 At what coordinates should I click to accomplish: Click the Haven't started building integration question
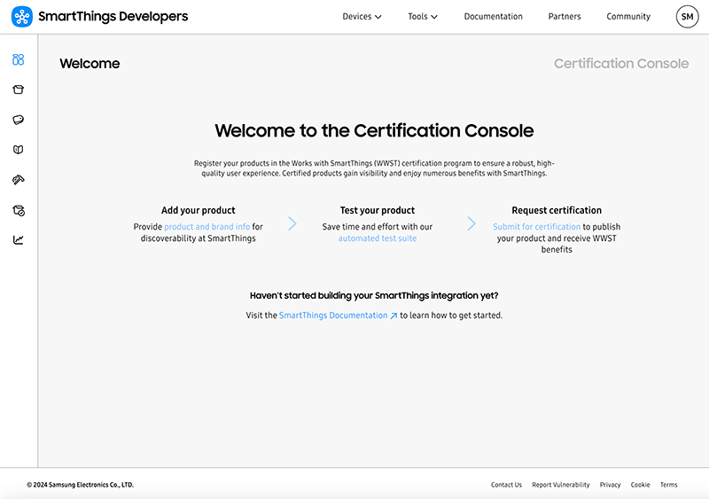click(x=374, y=295)
